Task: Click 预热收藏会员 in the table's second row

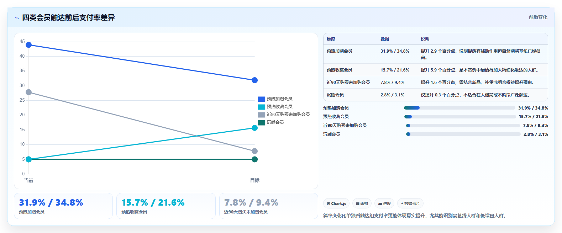Action: click(340, 70)
